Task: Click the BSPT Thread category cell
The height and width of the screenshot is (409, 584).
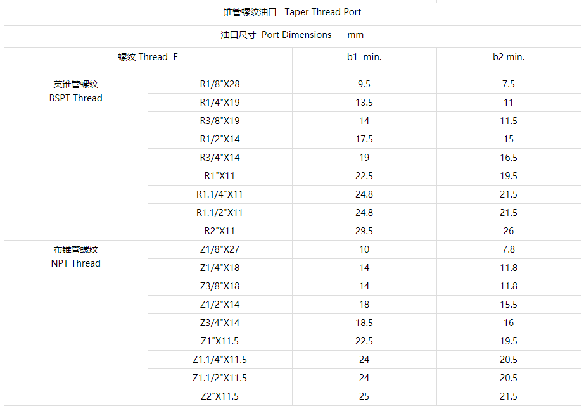Action: pos(76,158)
